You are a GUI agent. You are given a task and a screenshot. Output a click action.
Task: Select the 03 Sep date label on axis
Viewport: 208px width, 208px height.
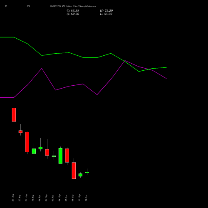tap(53, 198)
